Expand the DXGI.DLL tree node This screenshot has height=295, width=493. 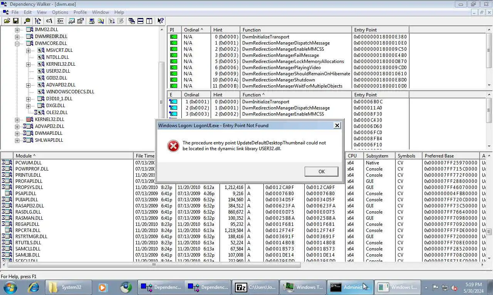click(28, 106)
